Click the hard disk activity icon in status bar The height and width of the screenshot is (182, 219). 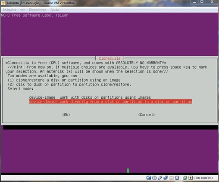tap(149, 178)
